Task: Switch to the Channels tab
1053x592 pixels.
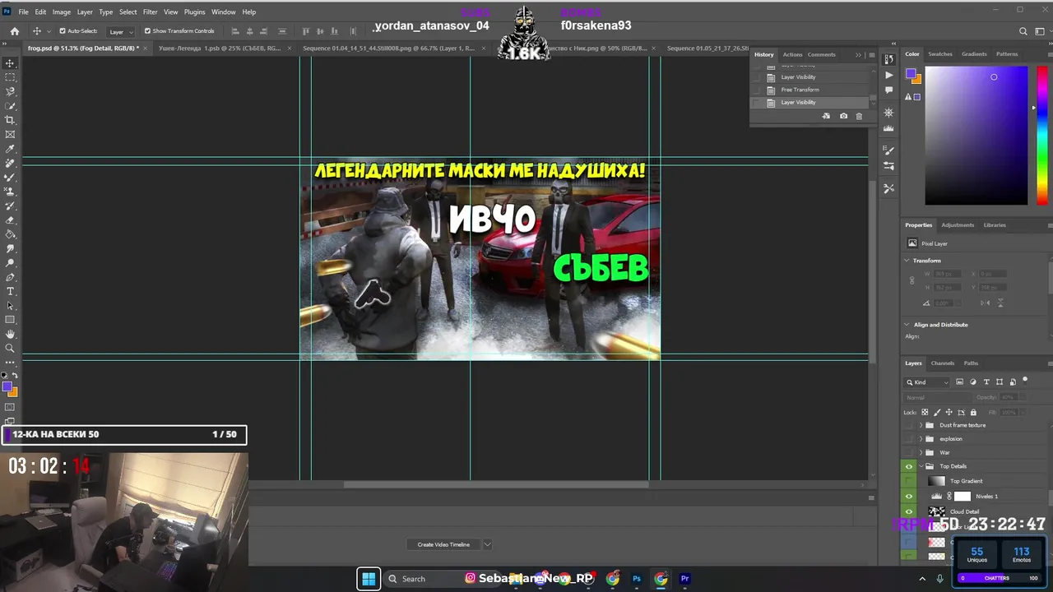Action: [943, 363]
